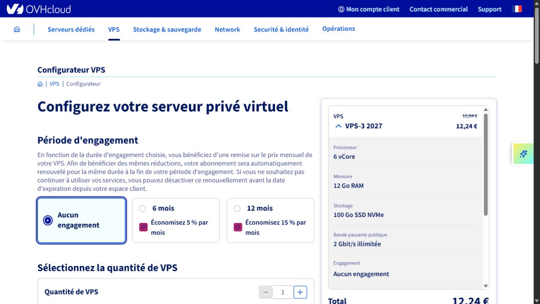Decrease VPS quantity with minus button
540x304 pixels.
click(x=266, y=292)
